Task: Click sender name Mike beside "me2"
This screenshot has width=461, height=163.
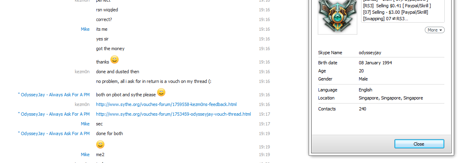Action: tap(85, 155)
